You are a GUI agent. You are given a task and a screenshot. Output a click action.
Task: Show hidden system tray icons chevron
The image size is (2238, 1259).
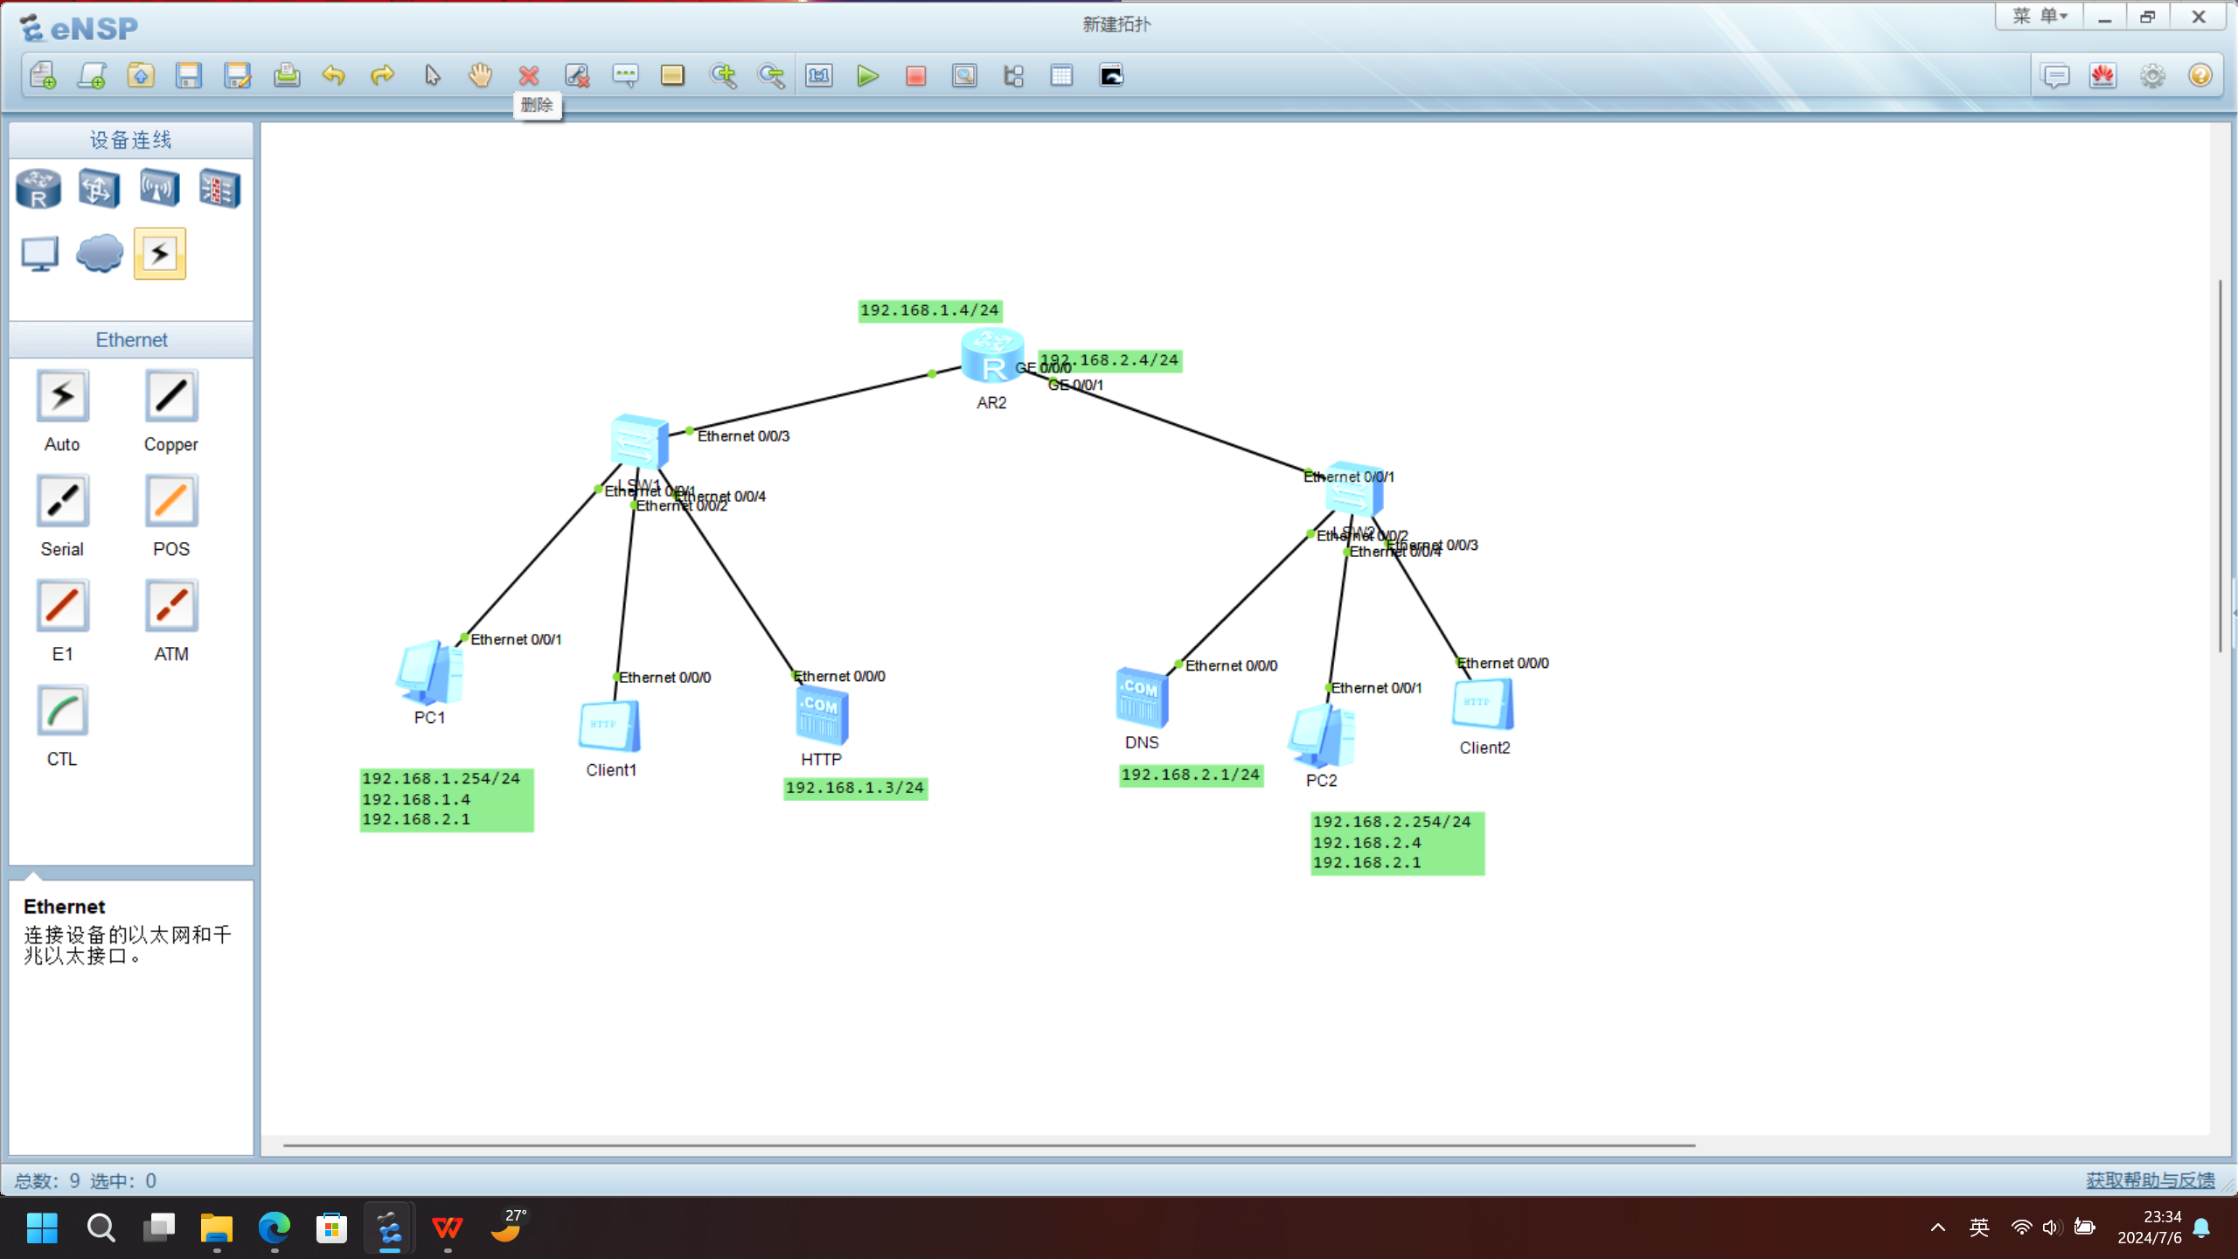pos(1937,1228)
